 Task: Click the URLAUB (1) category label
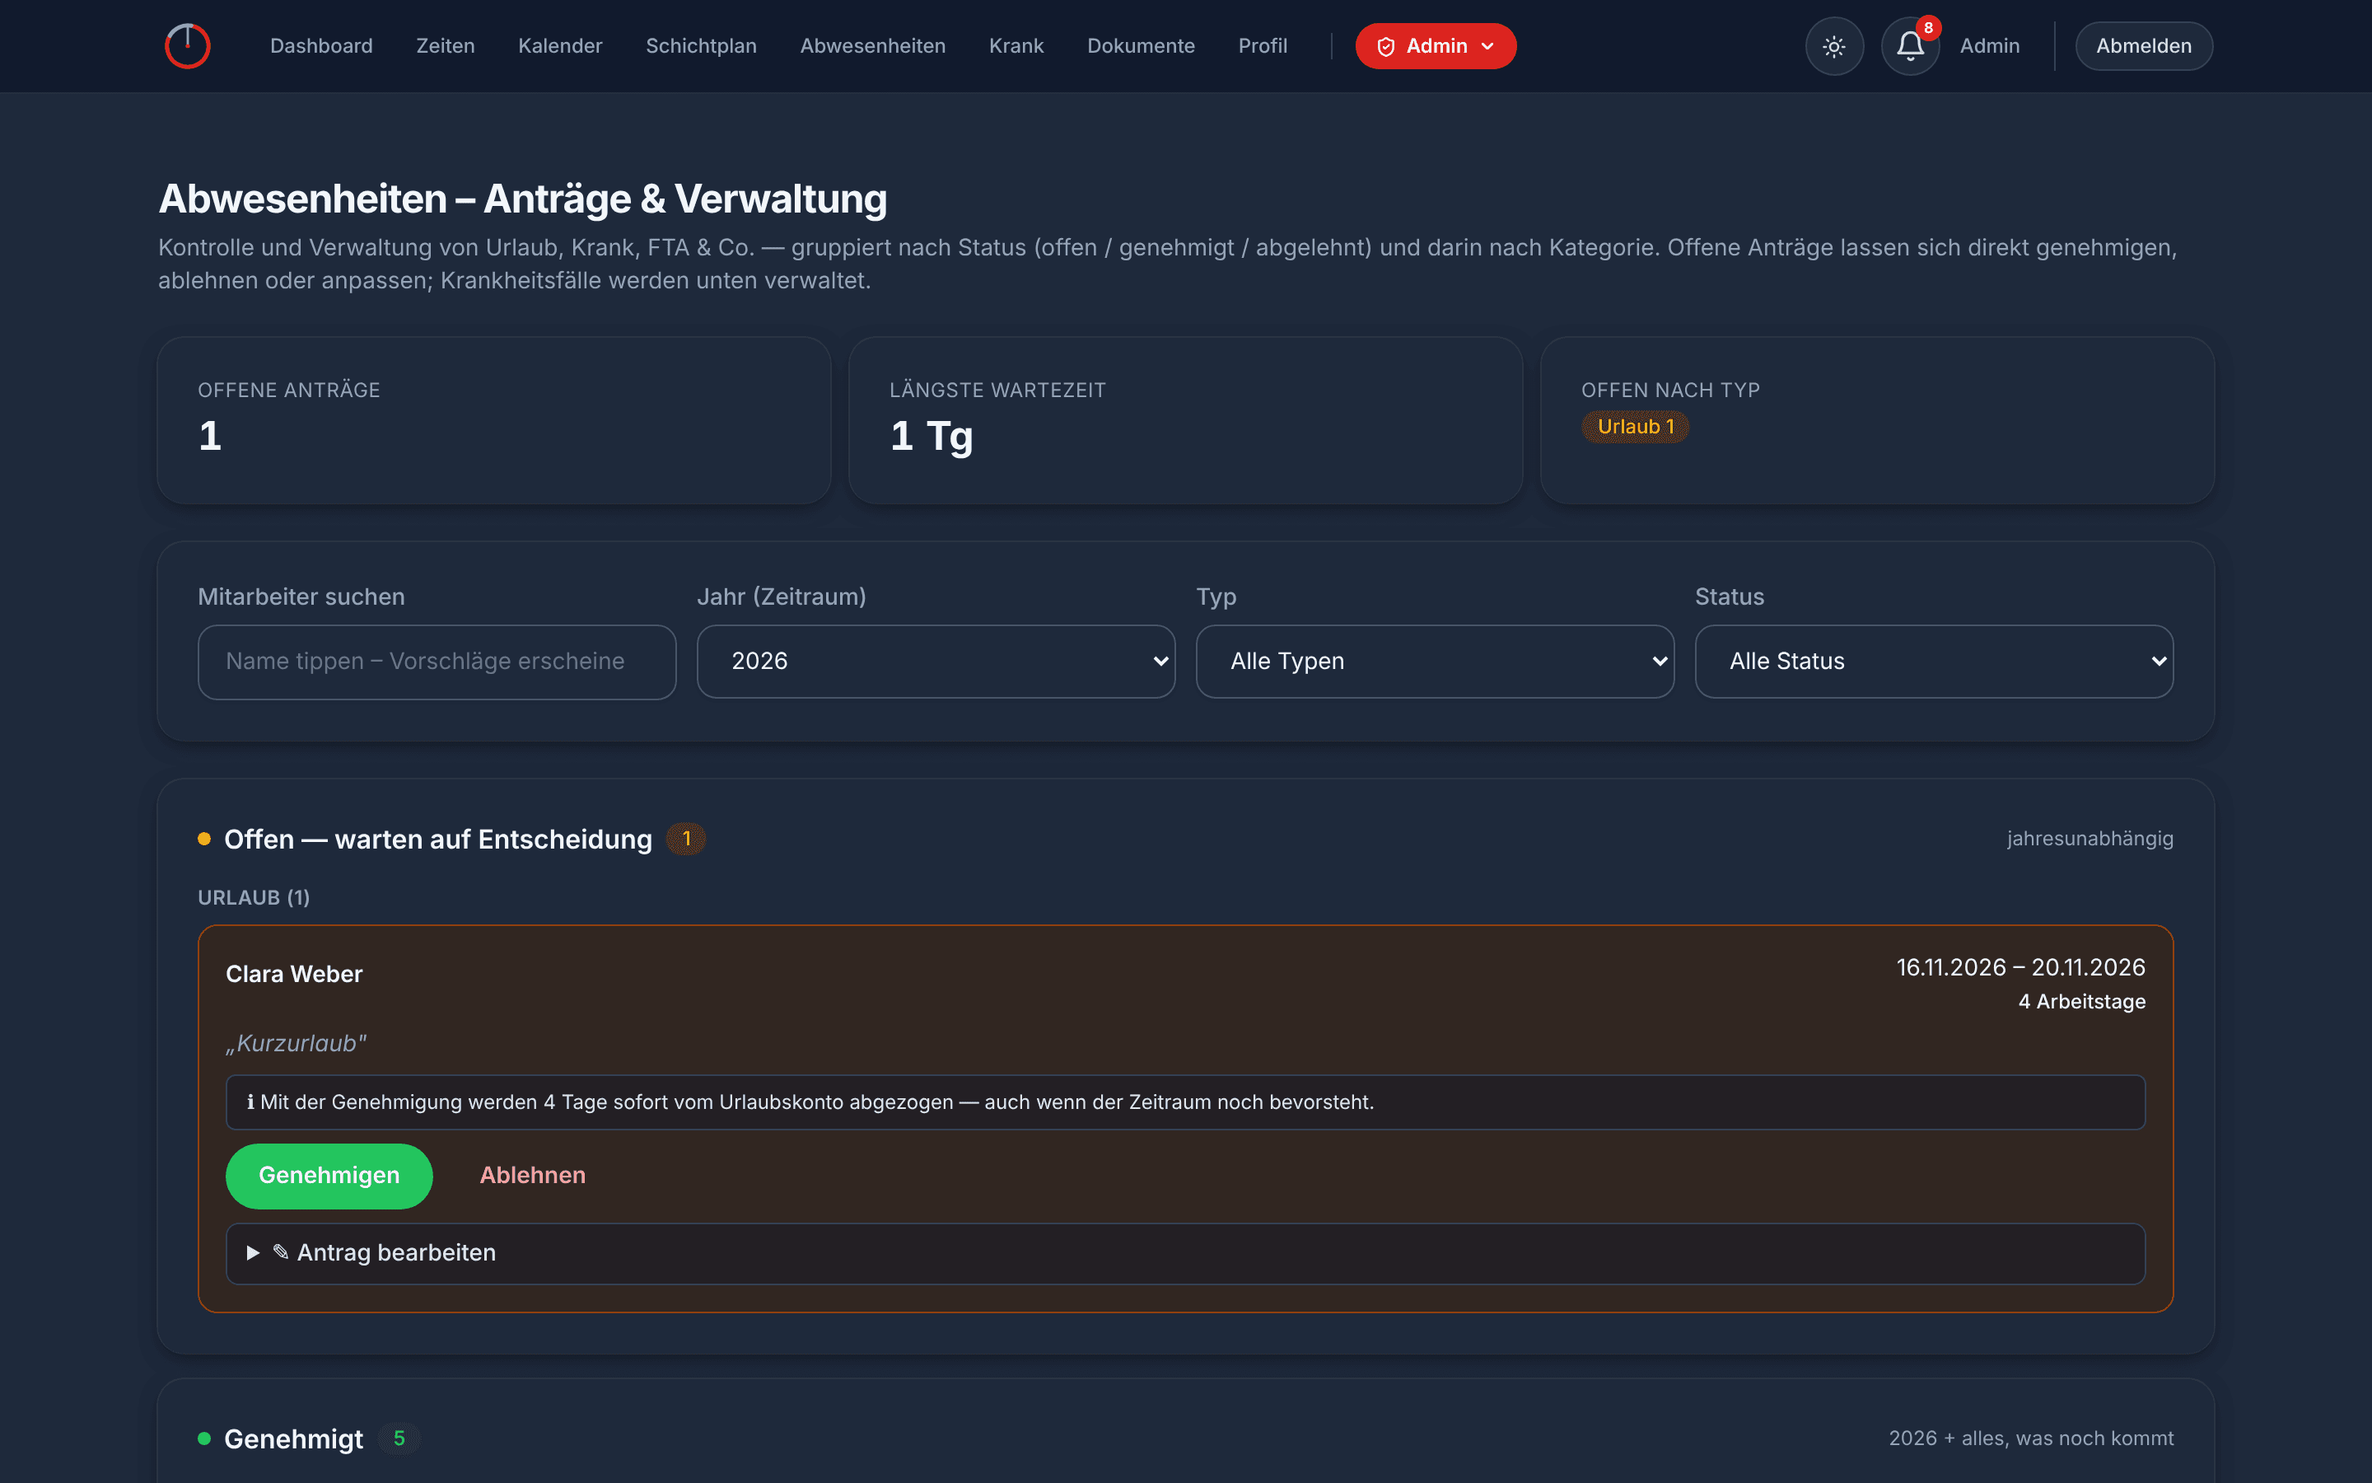tap(254, 897)
